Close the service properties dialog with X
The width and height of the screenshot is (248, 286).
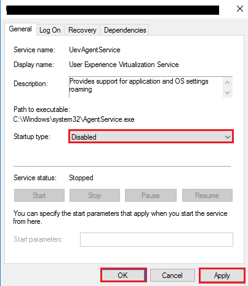[240, 9]
